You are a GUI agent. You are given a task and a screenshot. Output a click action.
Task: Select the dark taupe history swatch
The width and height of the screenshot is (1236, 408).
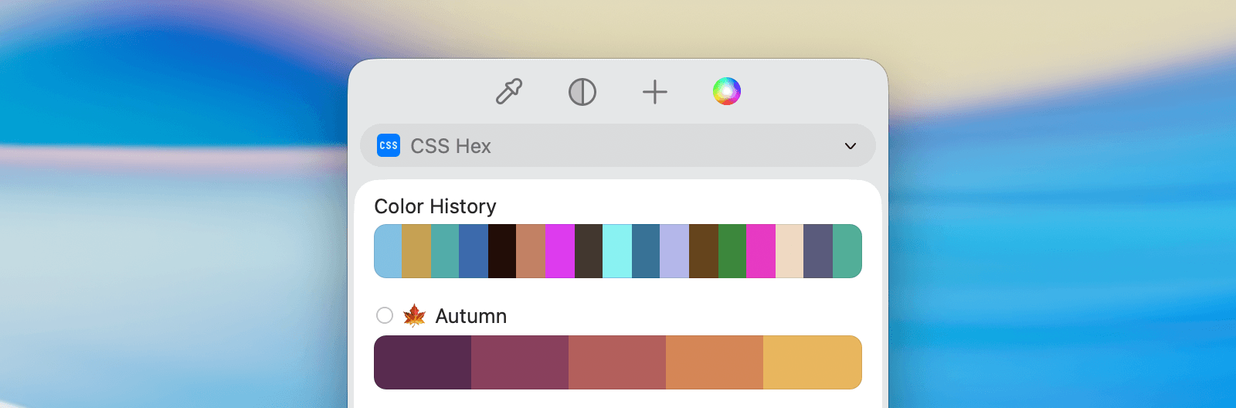pyautogui.click(x=589, y=251)
